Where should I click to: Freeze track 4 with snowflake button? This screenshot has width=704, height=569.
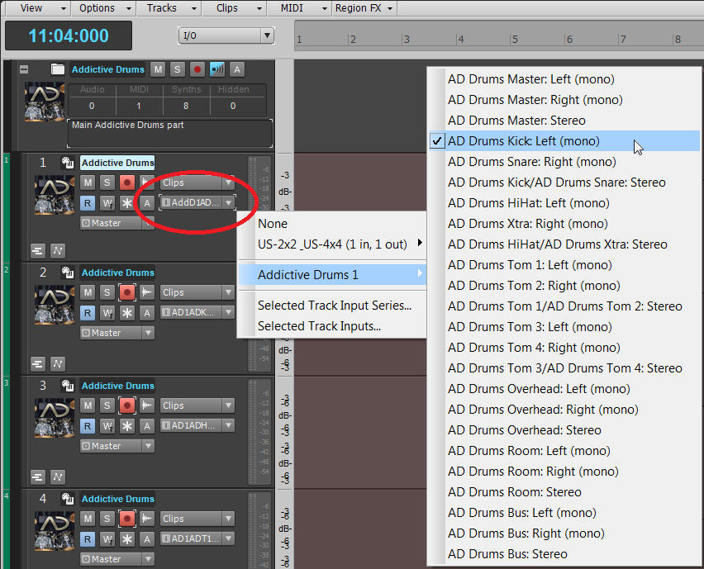coord(127,539)
